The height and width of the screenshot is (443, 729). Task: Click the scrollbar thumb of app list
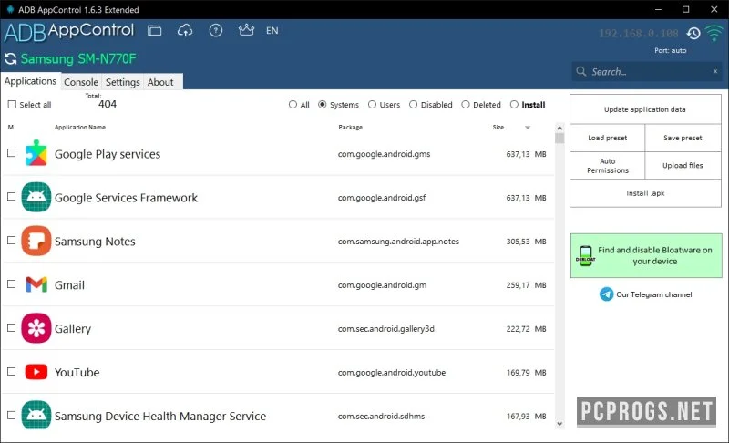click(560, 138)
